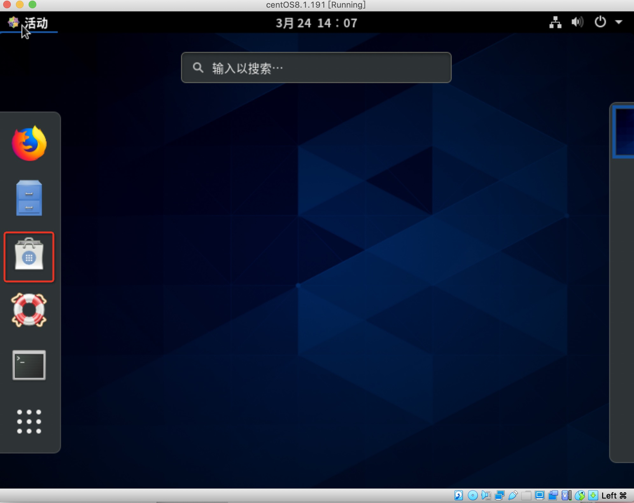Open the date and time menu

click(316, 23)
